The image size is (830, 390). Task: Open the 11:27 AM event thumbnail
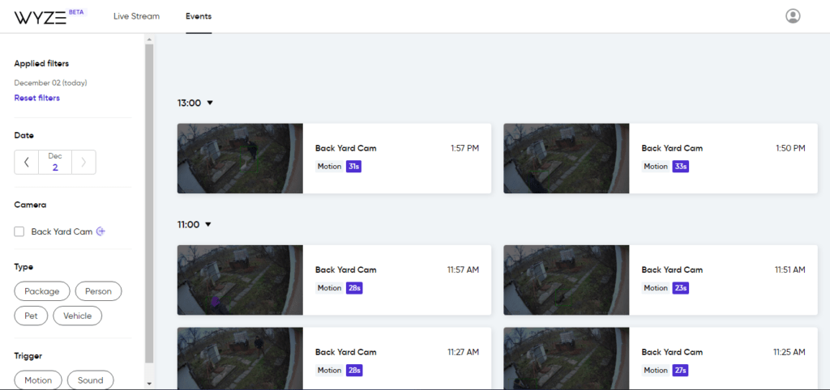[x=240, y=358]
